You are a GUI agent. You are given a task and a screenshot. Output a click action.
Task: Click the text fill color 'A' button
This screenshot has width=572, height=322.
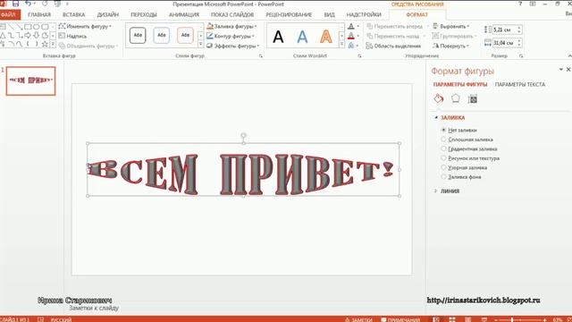pos(351,26)
